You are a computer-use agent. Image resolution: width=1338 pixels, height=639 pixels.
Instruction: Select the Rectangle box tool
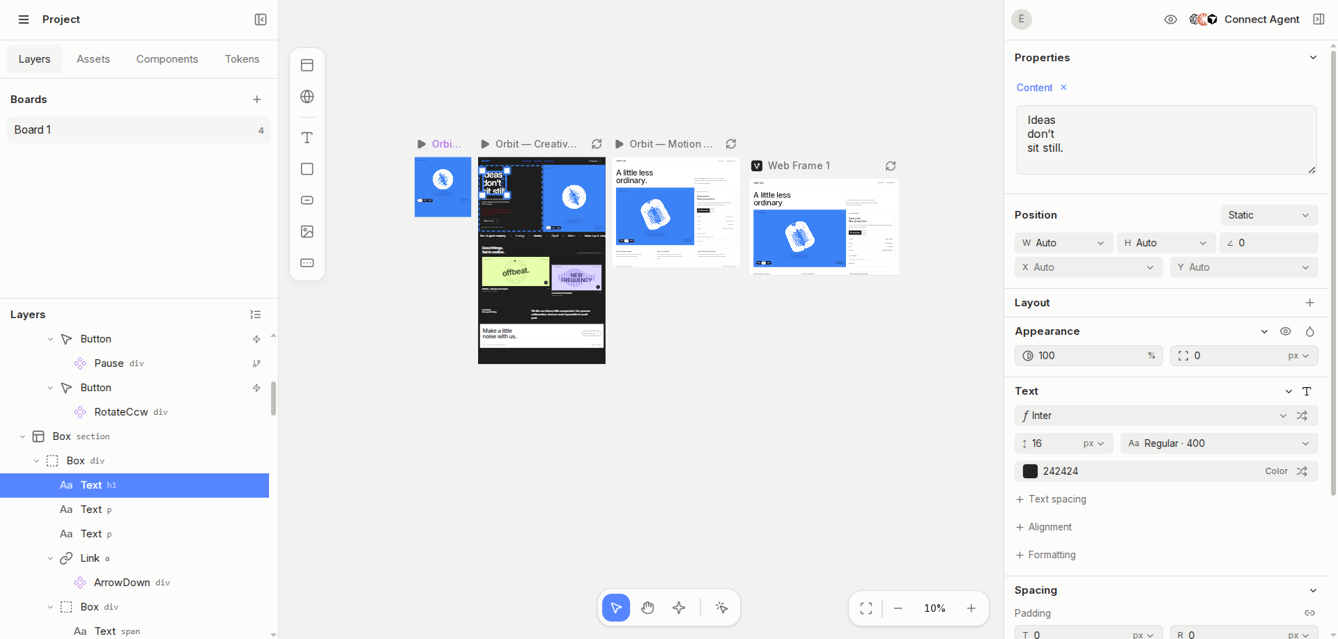pyautogui.click(x=307, y=169)
